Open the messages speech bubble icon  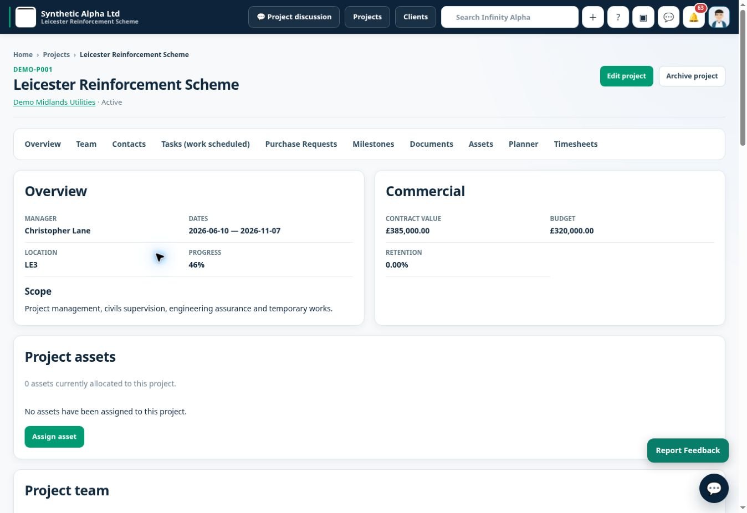click(x=668, y=17)
